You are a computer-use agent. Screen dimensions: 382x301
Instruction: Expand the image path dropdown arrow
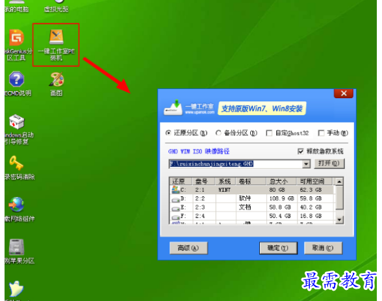point(306,164)
